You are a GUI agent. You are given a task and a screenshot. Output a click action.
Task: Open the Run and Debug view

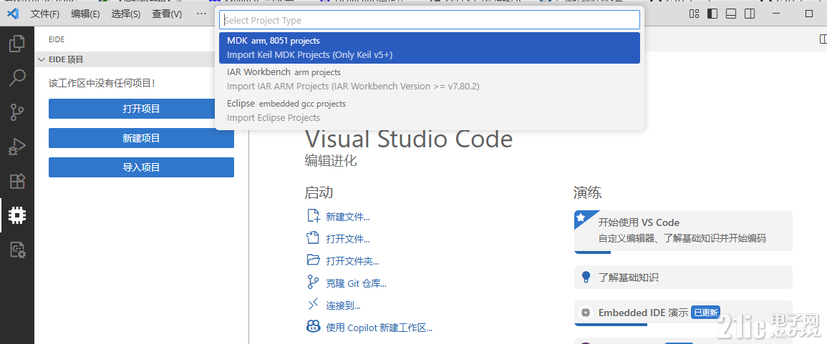click(17, 147)
